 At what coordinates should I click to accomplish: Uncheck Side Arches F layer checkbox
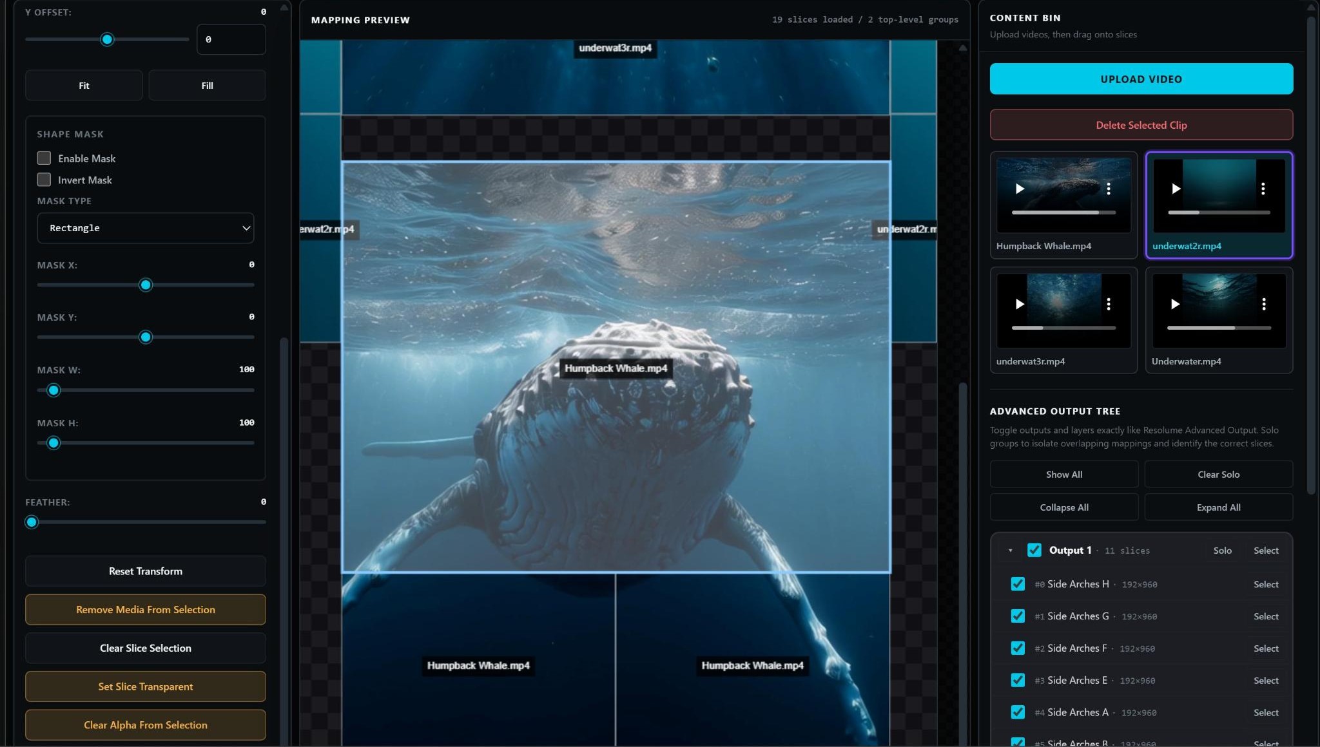[1018, 648]
